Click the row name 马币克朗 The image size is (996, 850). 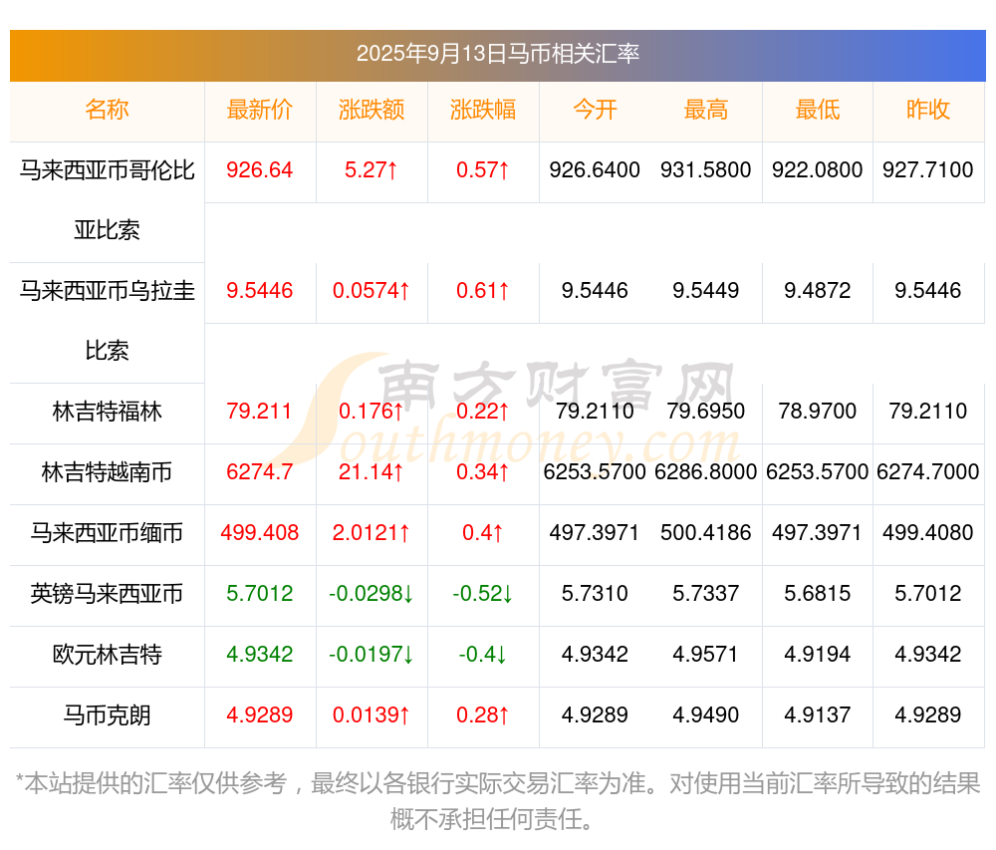click(107, 715)
